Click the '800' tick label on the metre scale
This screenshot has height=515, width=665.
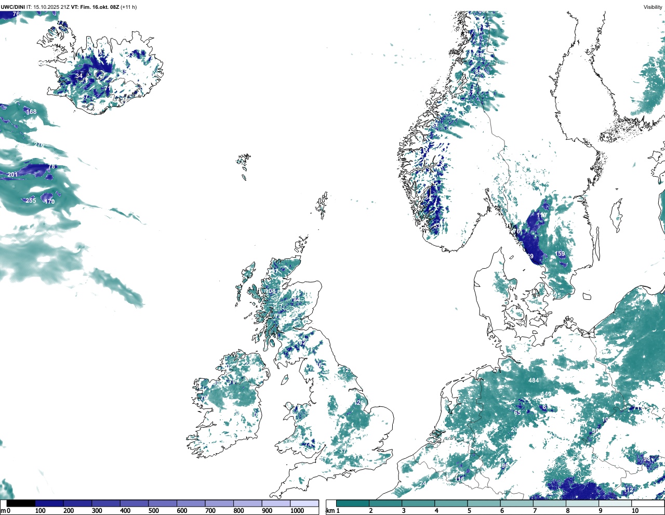pos(238,511)
